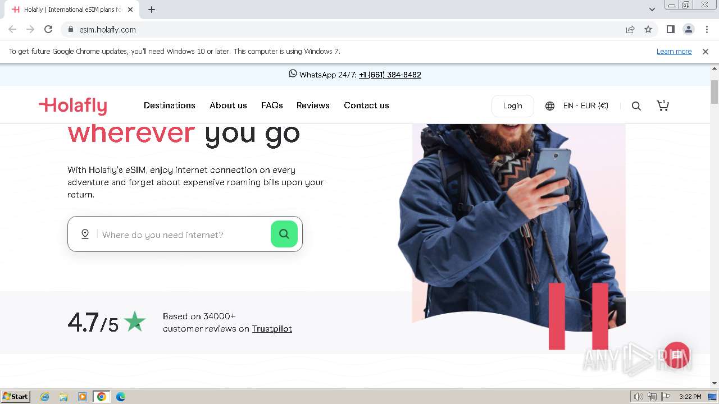Expand the tab search chevron
This screenshot has height=404, width=719.
click(x=652, y=10)
